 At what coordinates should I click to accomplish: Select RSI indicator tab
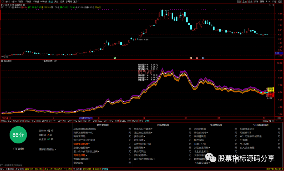85,121
